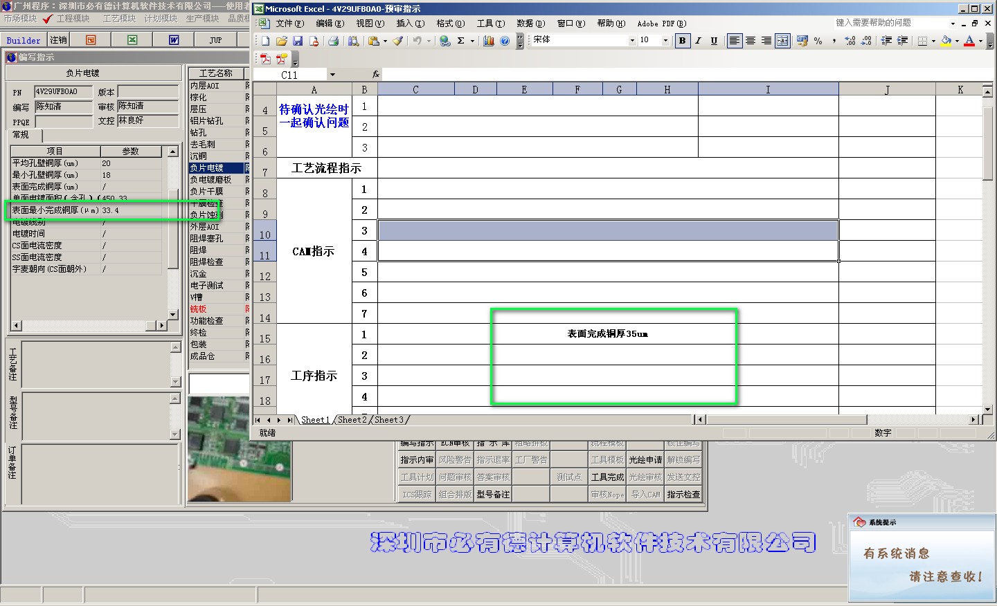
Task: Open the Font Color dropdown arrow
Action: click(980, 41)
